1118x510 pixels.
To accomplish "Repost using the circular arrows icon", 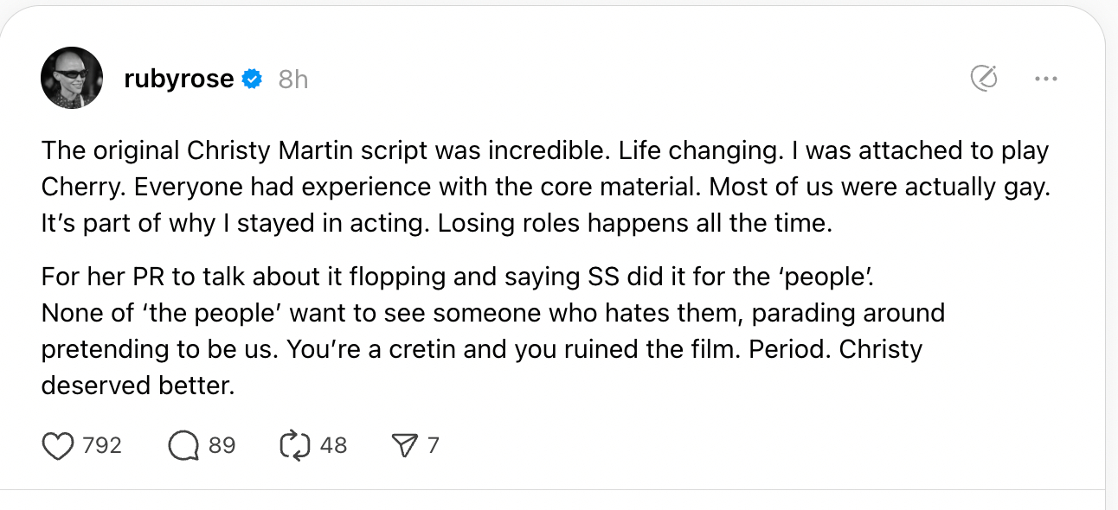I will [x=294, y=445].
